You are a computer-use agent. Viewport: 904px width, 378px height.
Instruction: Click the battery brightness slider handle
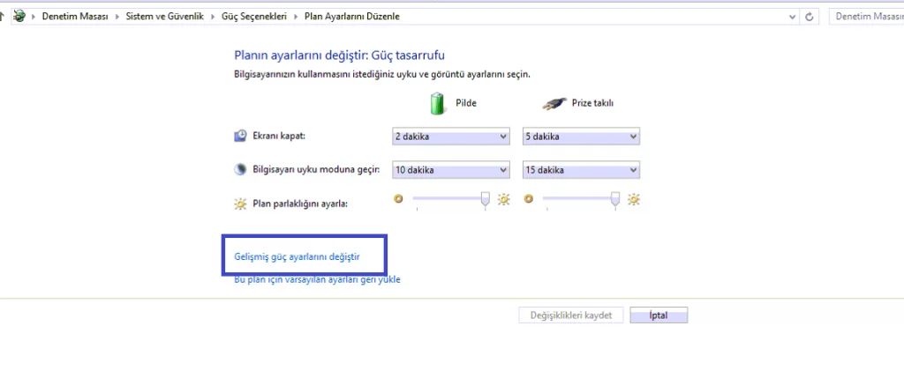tap(485, 199)
